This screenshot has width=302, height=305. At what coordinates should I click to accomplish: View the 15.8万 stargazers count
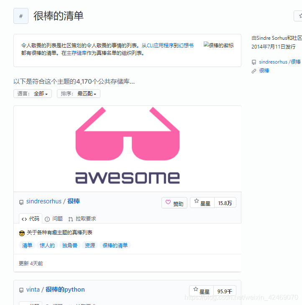[x=225, y=202]
